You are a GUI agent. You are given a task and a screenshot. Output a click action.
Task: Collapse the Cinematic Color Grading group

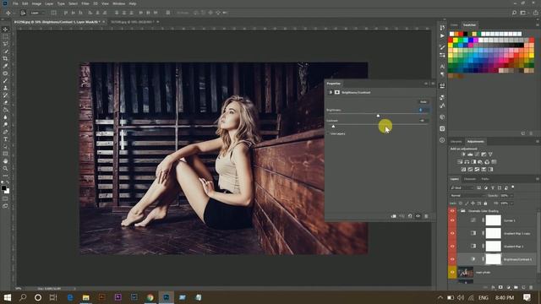coord(458,210)
